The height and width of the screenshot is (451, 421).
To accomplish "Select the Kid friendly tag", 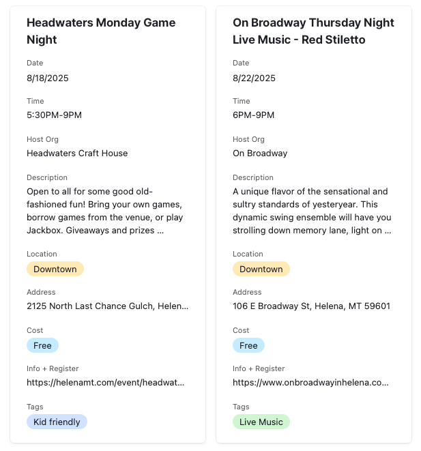I will [x=57, y=422].
